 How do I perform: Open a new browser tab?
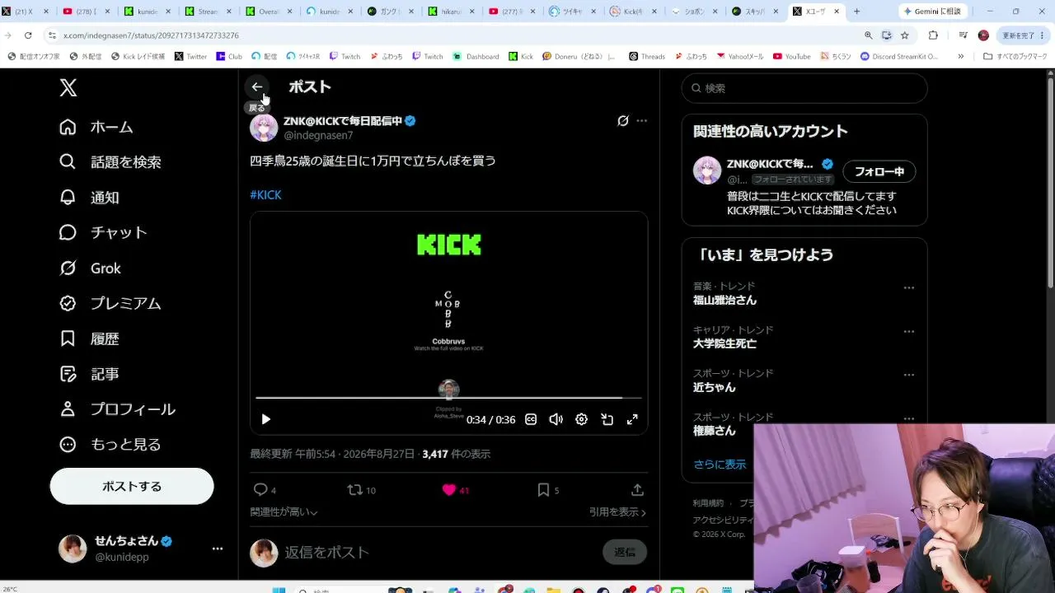pyautogui.click(x=856, y=12)
